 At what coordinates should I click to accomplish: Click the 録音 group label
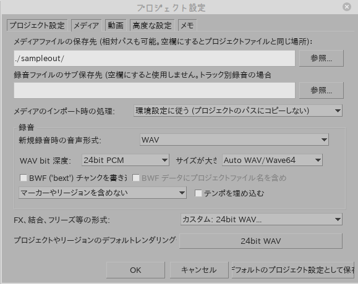26,127
